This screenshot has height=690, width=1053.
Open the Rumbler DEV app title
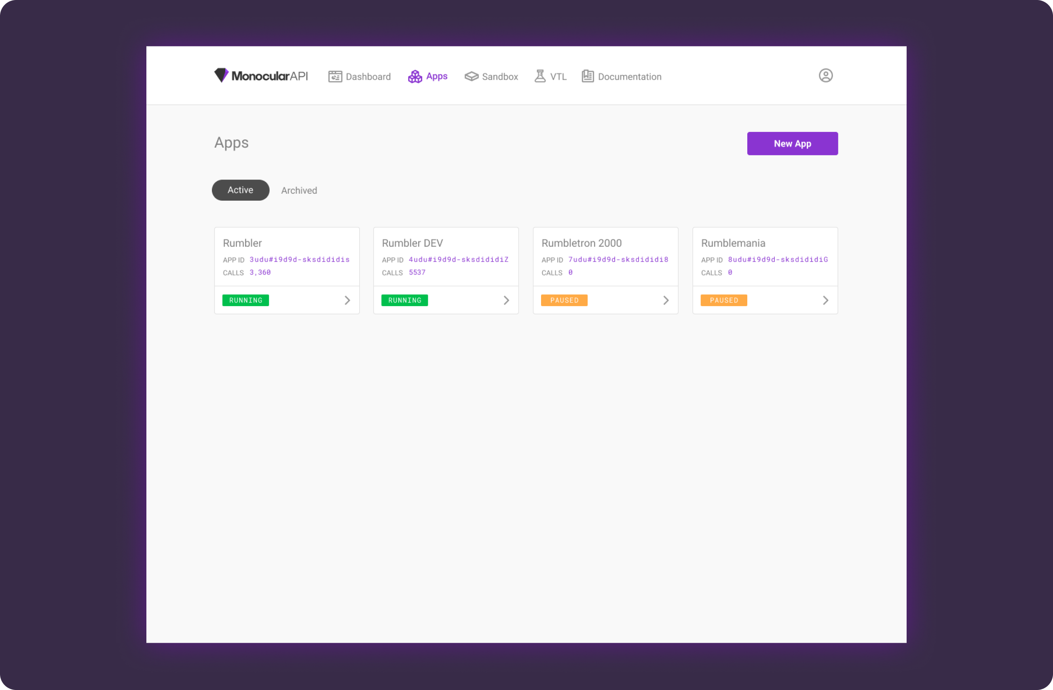click(412, 243)
